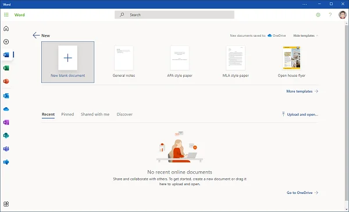Follow the Go to OneDrive link
This screenshot has height=212, width=349.
point(302,193)
